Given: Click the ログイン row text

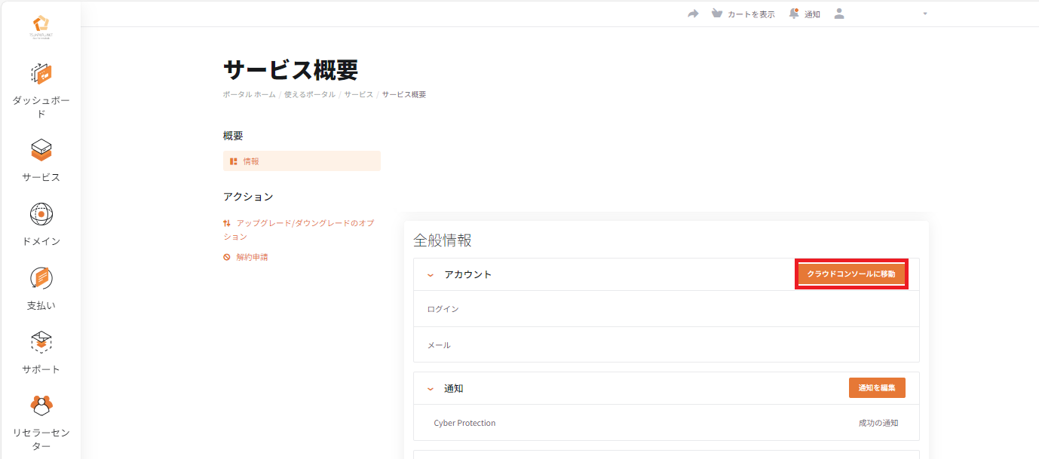Looking at the screenshot, I should [x=443, y=309].
